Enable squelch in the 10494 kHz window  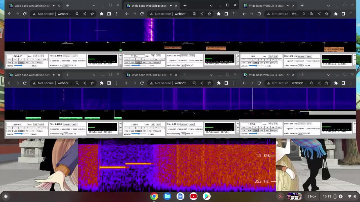(51, 61)
